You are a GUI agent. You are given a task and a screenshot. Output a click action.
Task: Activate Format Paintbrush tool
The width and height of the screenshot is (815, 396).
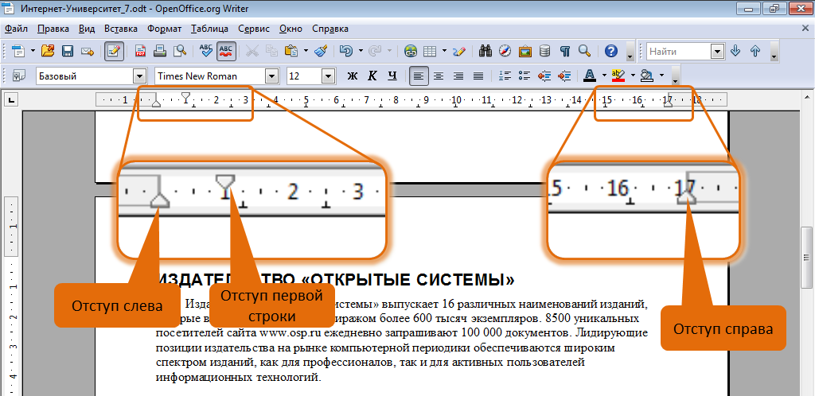[322, 51]
